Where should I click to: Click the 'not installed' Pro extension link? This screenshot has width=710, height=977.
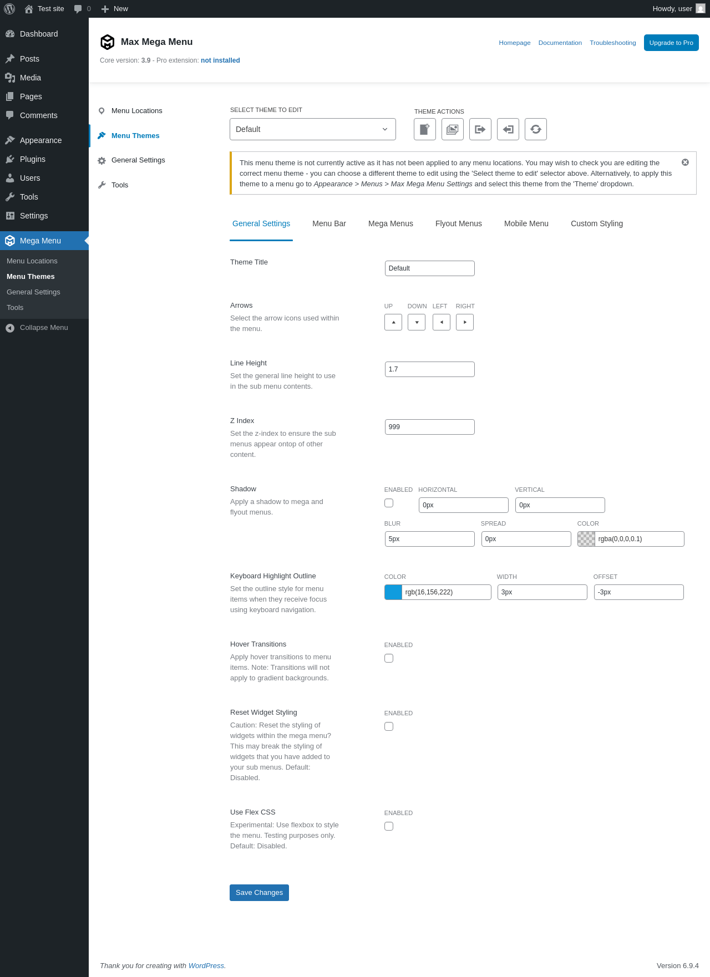(x=220, y=60)
